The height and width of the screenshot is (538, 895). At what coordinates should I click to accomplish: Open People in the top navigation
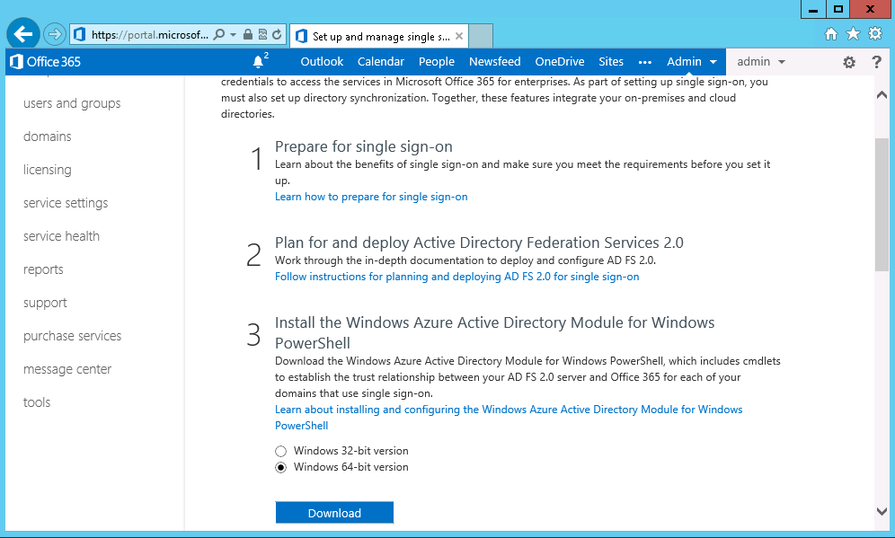coord(437,62)
